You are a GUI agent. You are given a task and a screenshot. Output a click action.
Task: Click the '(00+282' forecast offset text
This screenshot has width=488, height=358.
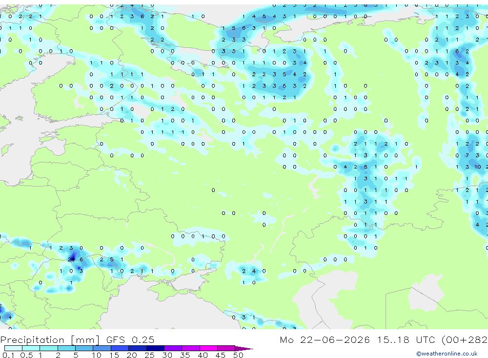tap(465, 340)
